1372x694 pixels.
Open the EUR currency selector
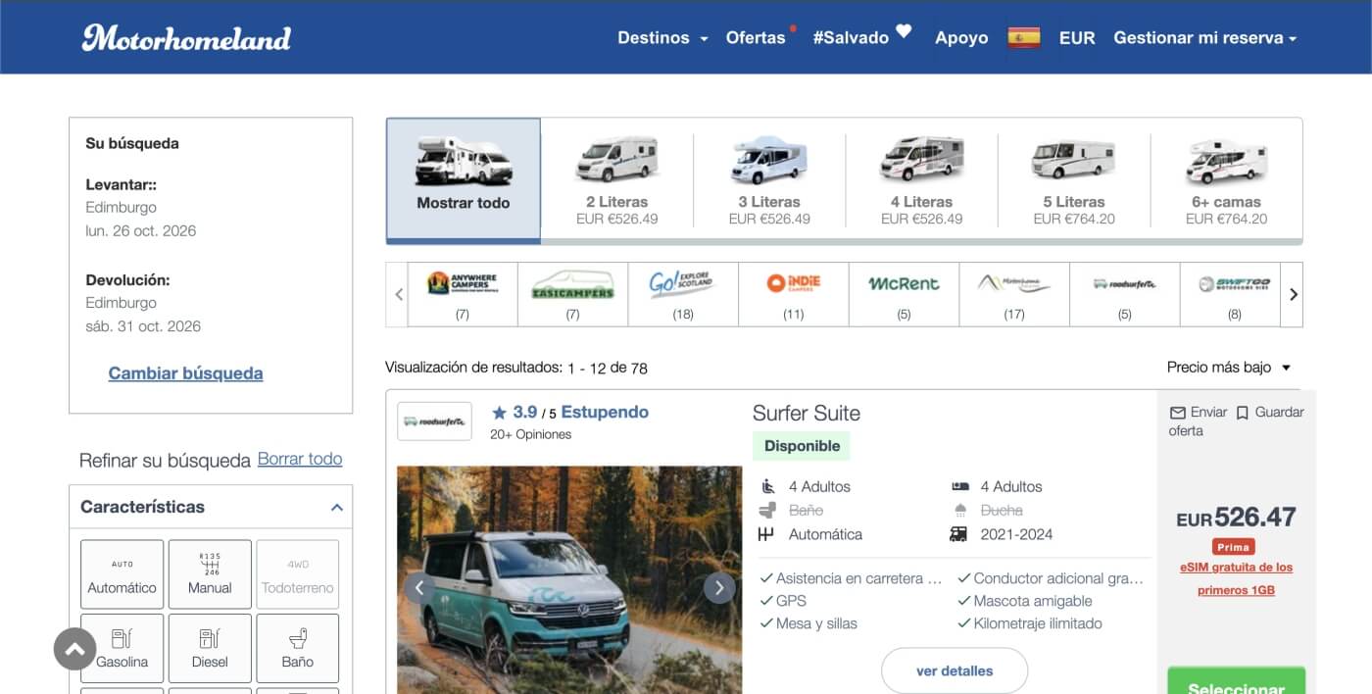[x=1077, y=38]
